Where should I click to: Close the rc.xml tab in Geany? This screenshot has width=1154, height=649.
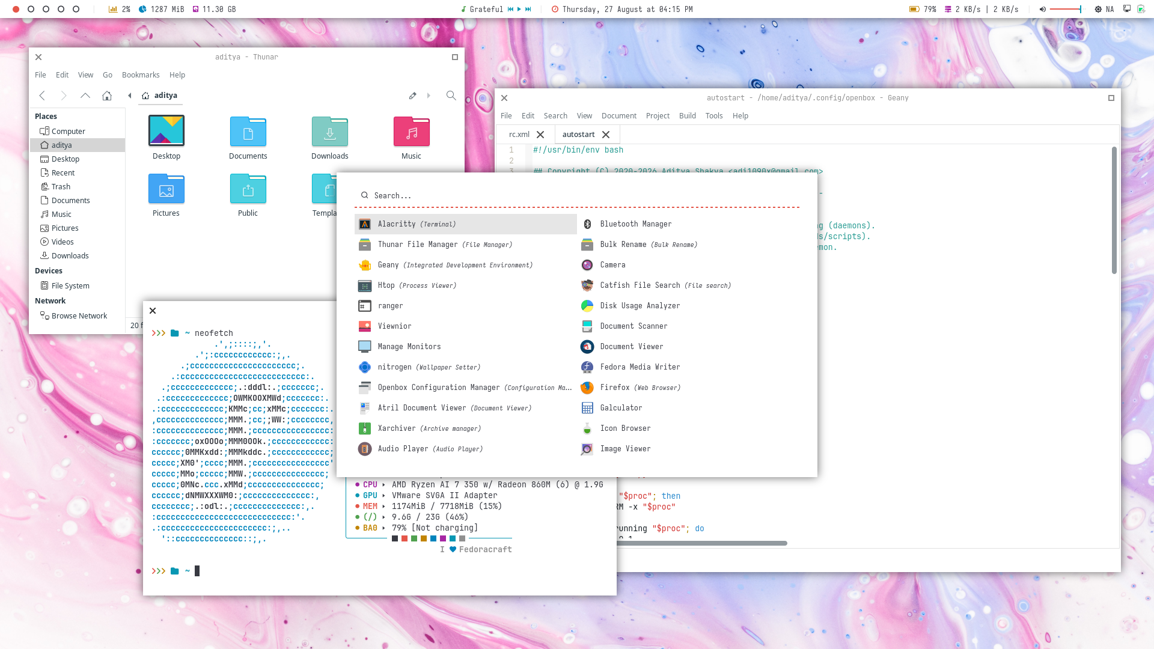point(540,135)
